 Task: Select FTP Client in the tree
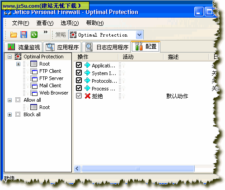click(50, 71)
